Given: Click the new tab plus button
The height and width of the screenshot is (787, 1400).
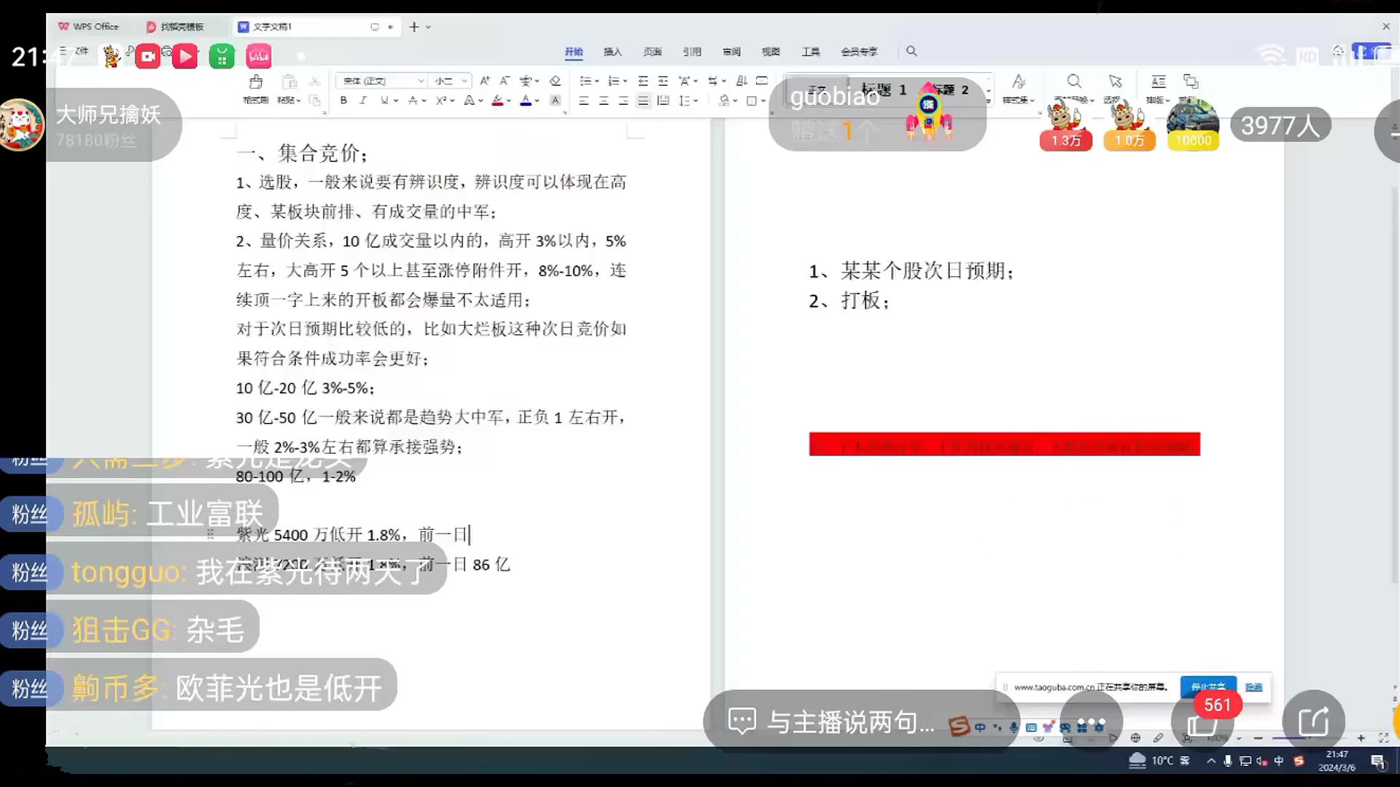Looking at the screenshot, I should coord(414,27).
